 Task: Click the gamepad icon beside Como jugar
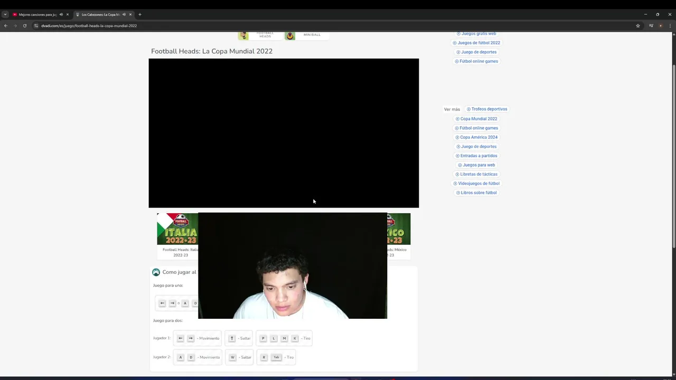156,272
